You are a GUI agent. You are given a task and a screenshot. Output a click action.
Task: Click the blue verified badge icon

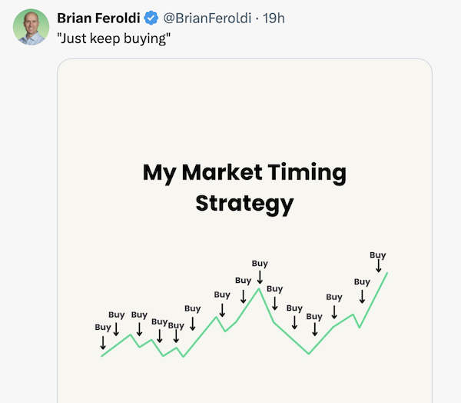[151, 18]
